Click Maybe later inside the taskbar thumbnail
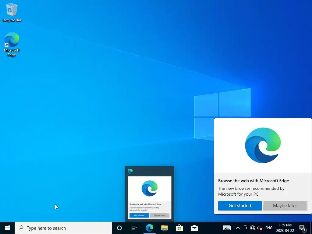The image size is (312, 234). 159,215
